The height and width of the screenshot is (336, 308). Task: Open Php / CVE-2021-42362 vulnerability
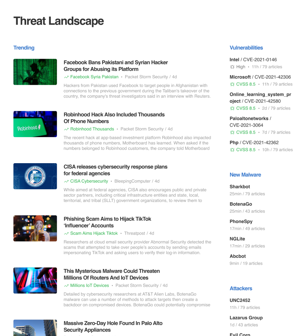pyautogui.click(x=254, y=143)
